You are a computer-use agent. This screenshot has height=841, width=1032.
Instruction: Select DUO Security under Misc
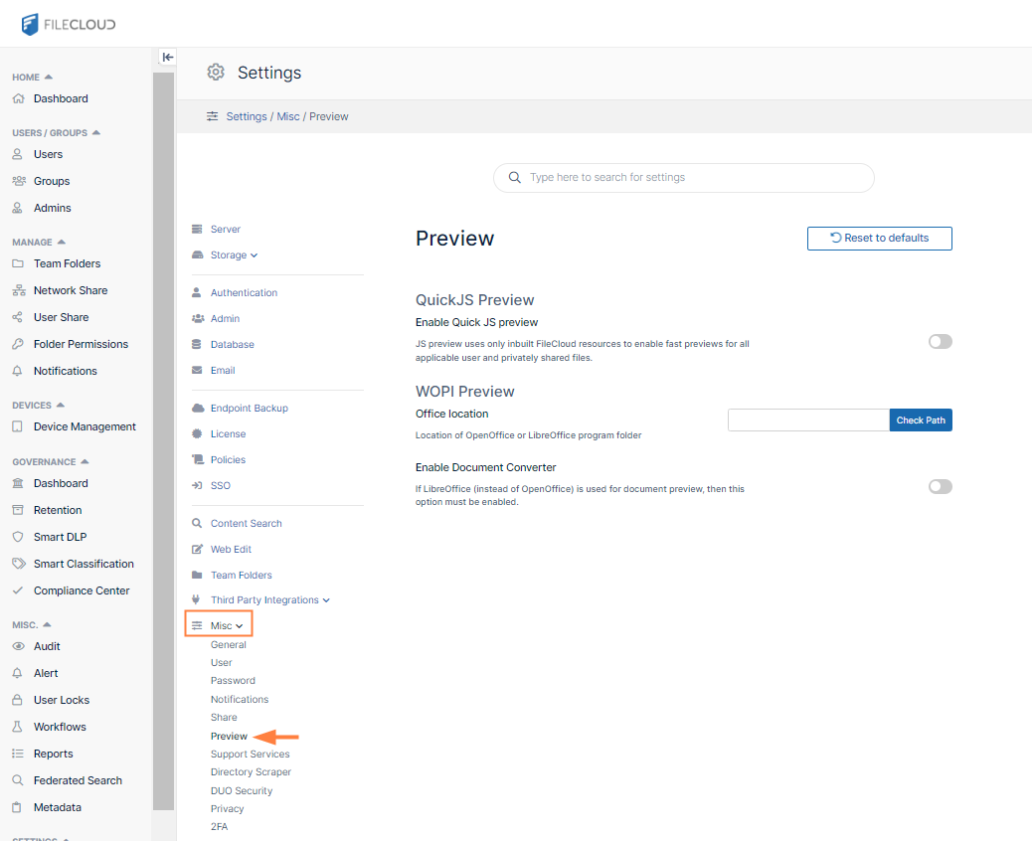[242, 791]
